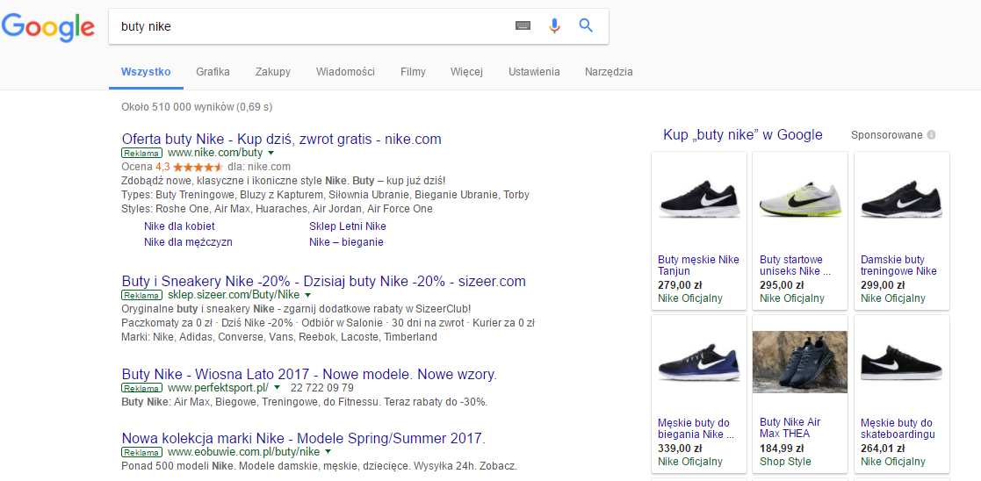Open dropdown arrow beside perfektsport.pl URL
981x481 pixels.
[x=276, y=388]
